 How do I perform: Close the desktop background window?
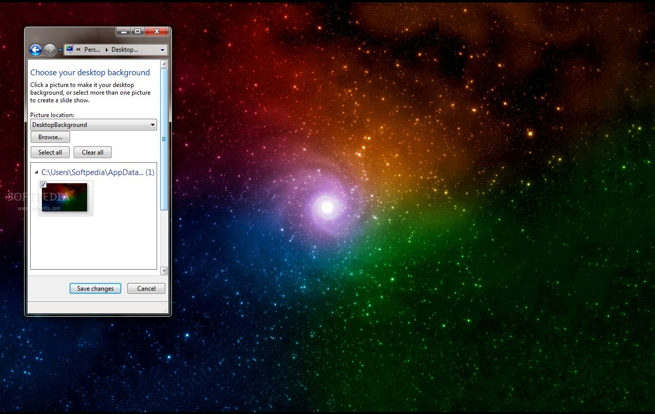(x=157, y=32)
